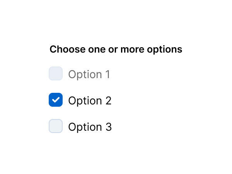Enable the third option's empty box
This screenshot has width=232, height=174.
pyautogui.click(x=56, y=126)
